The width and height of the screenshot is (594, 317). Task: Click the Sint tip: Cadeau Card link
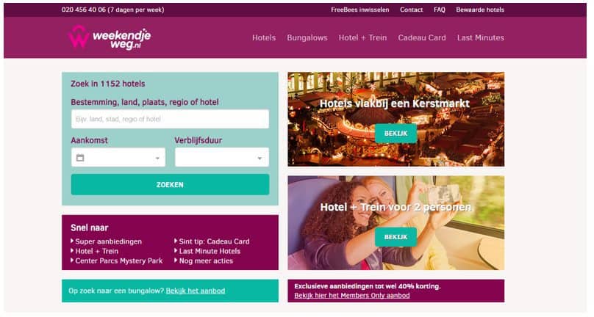click(x=214, y=241)
